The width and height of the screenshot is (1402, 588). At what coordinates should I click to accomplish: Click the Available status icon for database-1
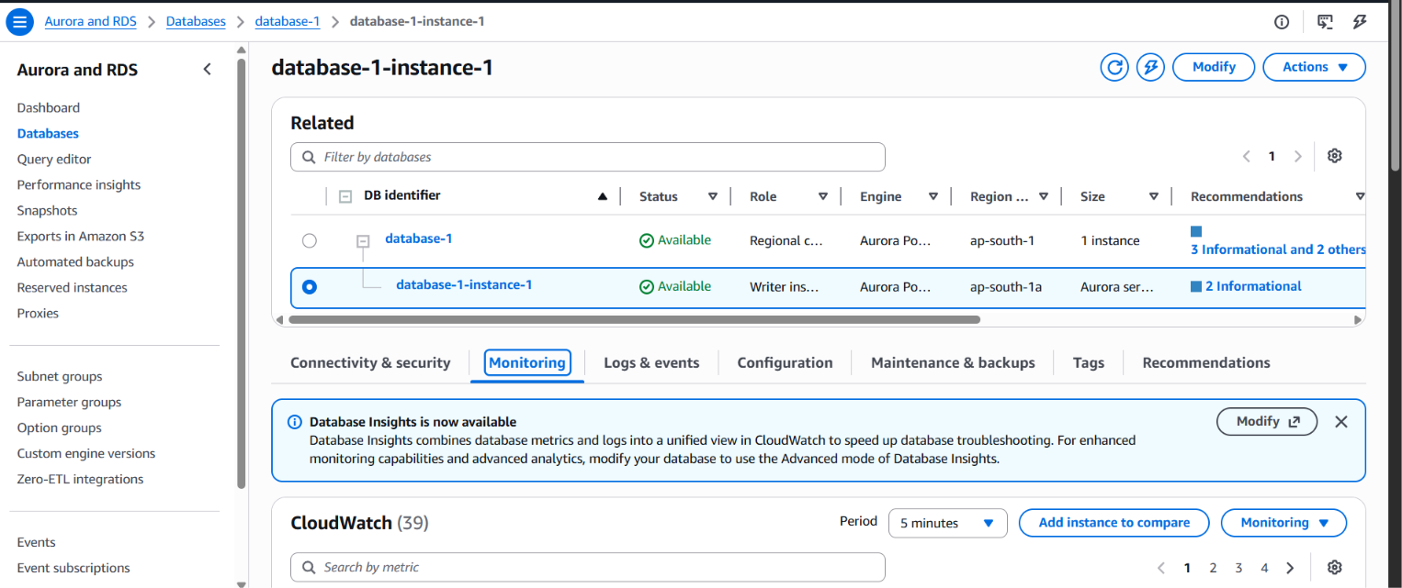tap(647, 240)
